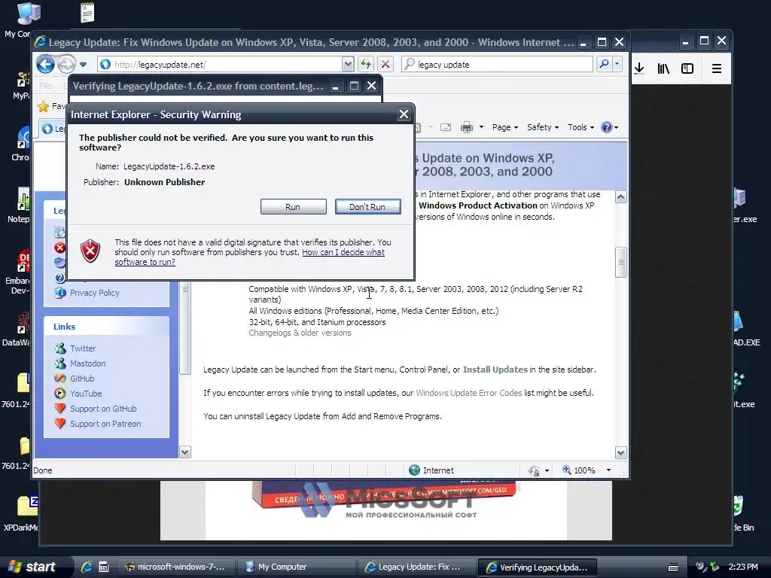Open the Page menu
The image size is (771, 578).
(x=505, y=127)
